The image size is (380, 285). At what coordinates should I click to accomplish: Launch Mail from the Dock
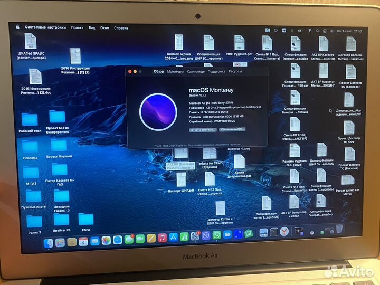(x=95, y=241)
